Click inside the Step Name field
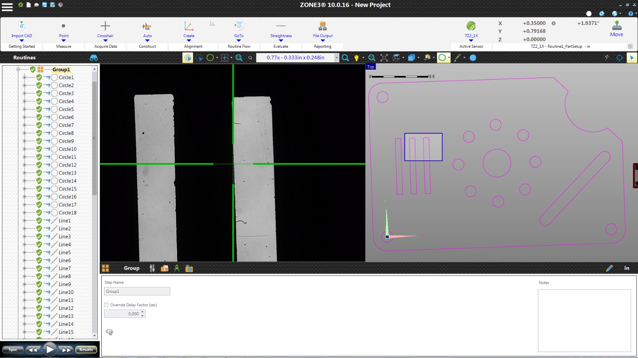 click(137, 291)
